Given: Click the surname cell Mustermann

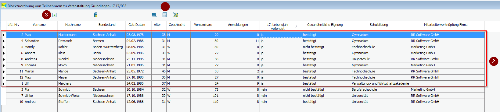Looking at the screenshot, I should coord(75,35).
